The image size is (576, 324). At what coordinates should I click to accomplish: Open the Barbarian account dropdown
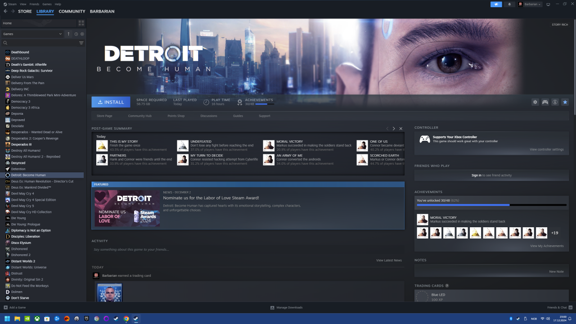529,4
